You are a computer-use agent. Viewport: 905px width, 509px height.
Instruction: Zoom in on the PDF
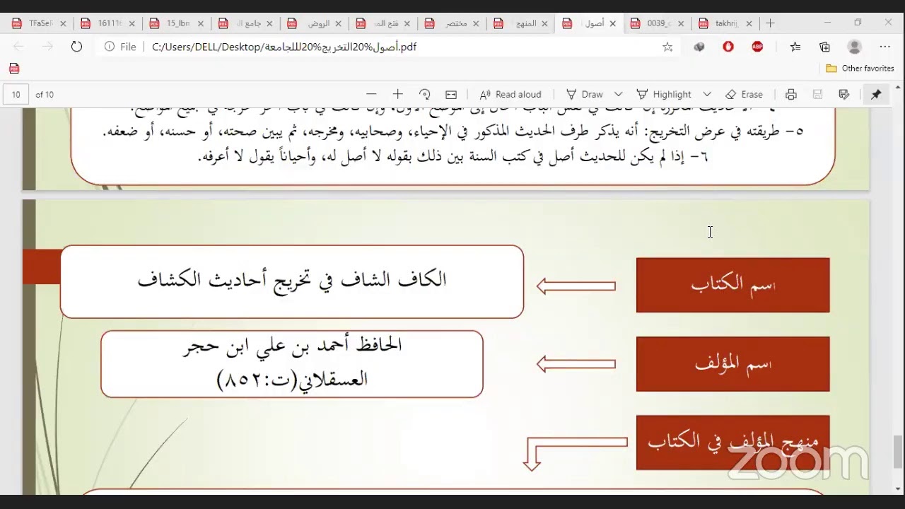point(397,94)
